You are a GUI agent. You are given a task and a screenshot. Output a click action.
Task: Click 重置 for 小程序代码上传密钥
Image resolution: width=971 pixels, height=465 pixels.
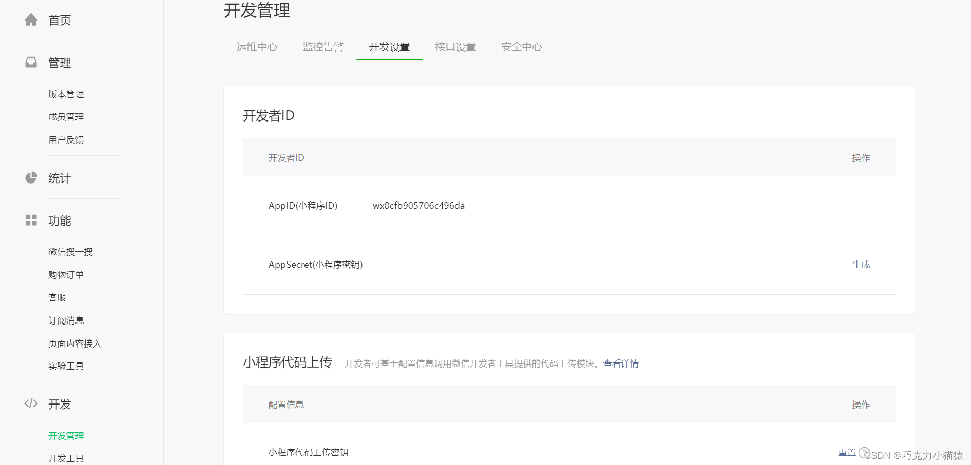(x=847, y=452)
